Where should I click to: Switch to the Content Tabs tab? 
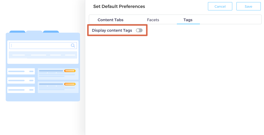111,20
